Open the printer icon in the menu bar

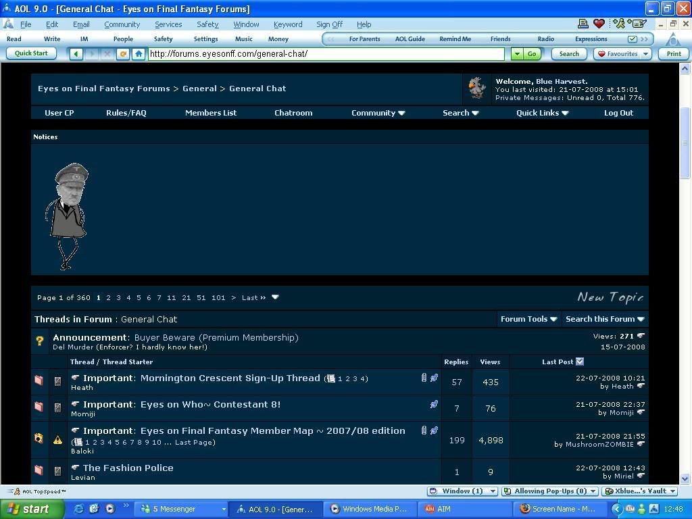[x=583, y=24]
